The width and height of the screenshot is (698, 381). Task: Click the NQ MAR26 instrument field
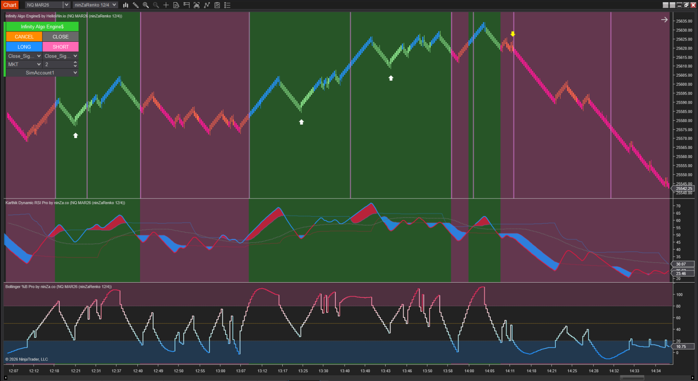(x=44, y=5)
